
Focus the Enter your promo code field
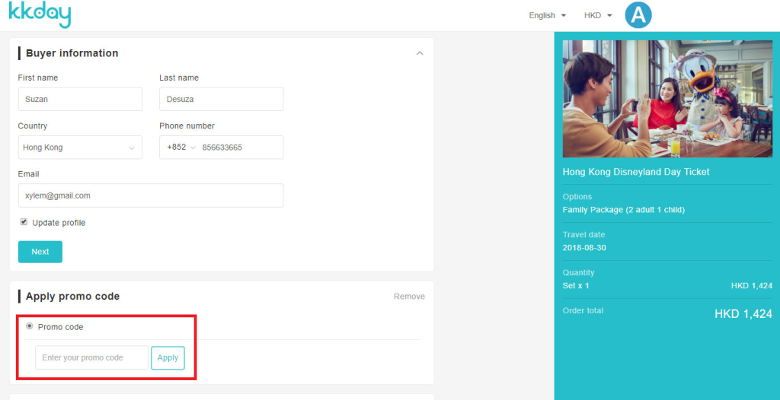[92, 357]
